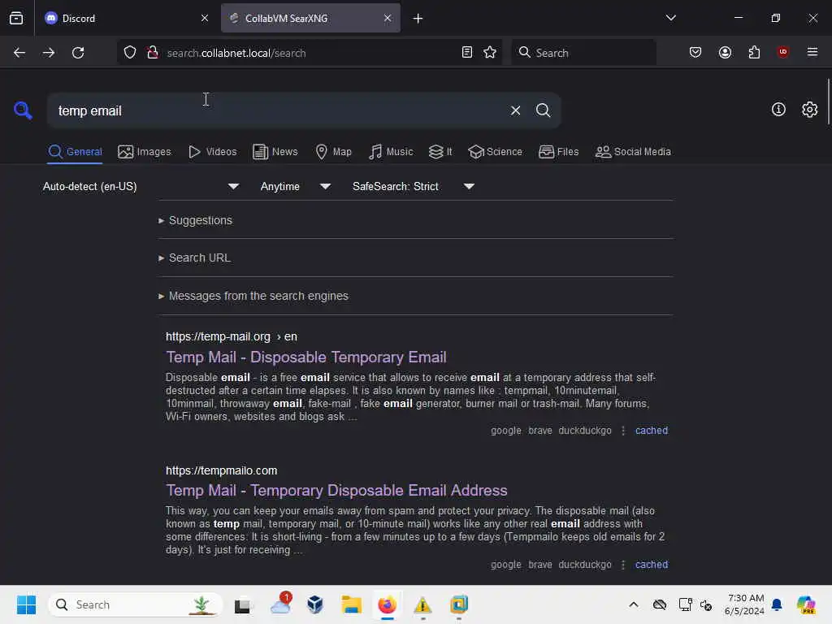
Task: Switch to the Videos category
Action: coord(212,152)
